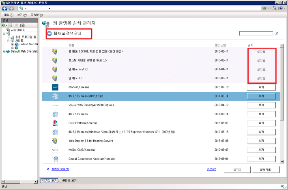
Task: Click the 이름 column header
Action: [71, 45]
